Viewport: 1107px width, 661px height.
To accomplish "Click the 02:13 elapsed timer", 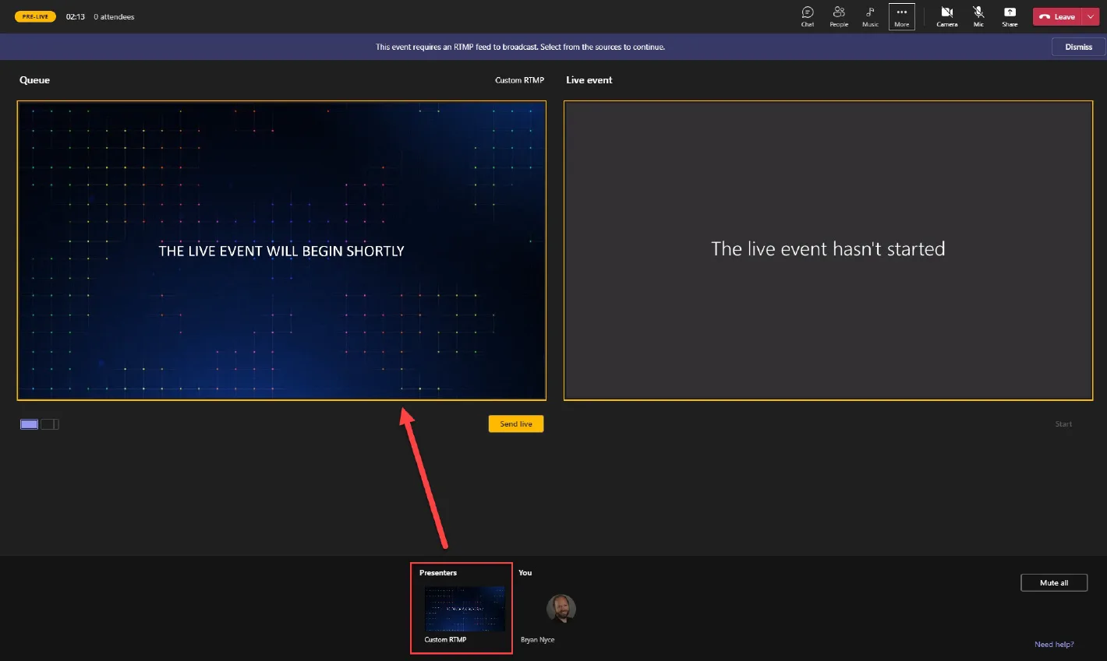I will point(76,16).
